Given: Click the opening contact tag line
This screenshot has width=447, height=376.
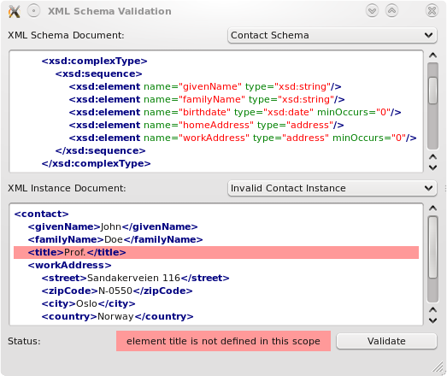Looking at the screenshot, I should tap(42, 214).
